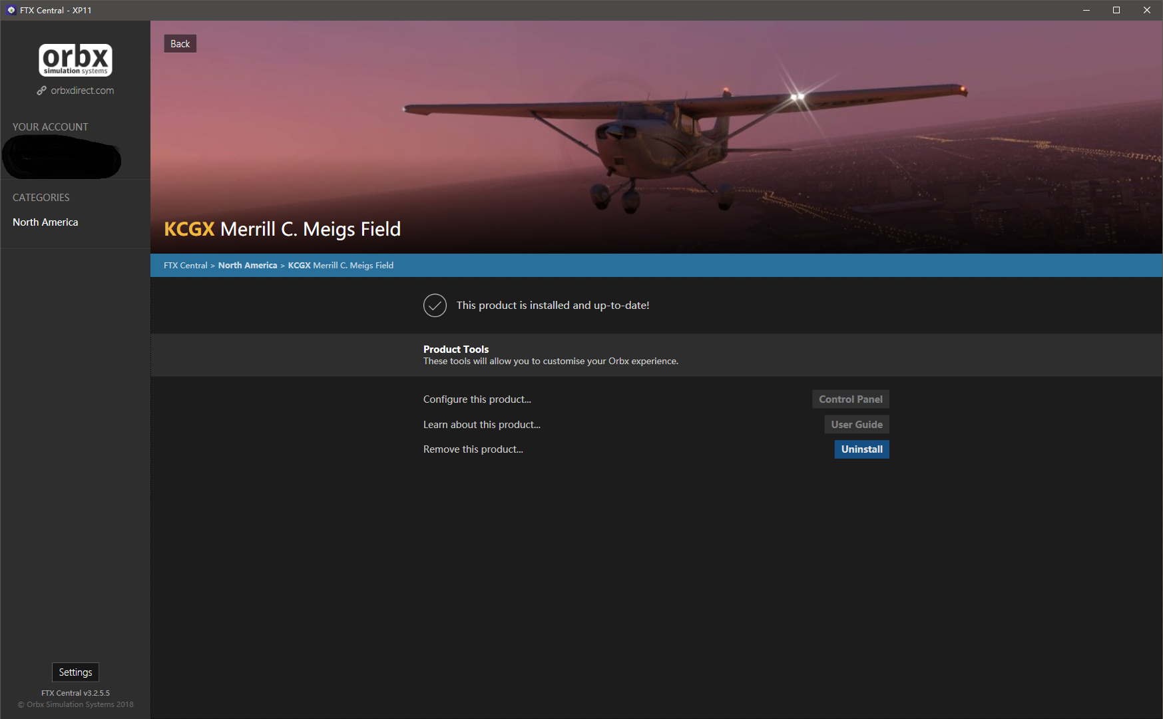This screenshot has height=719, width=1163.
Task: Click the FTX Central app icon in title bar
Action: pos(11,10)
